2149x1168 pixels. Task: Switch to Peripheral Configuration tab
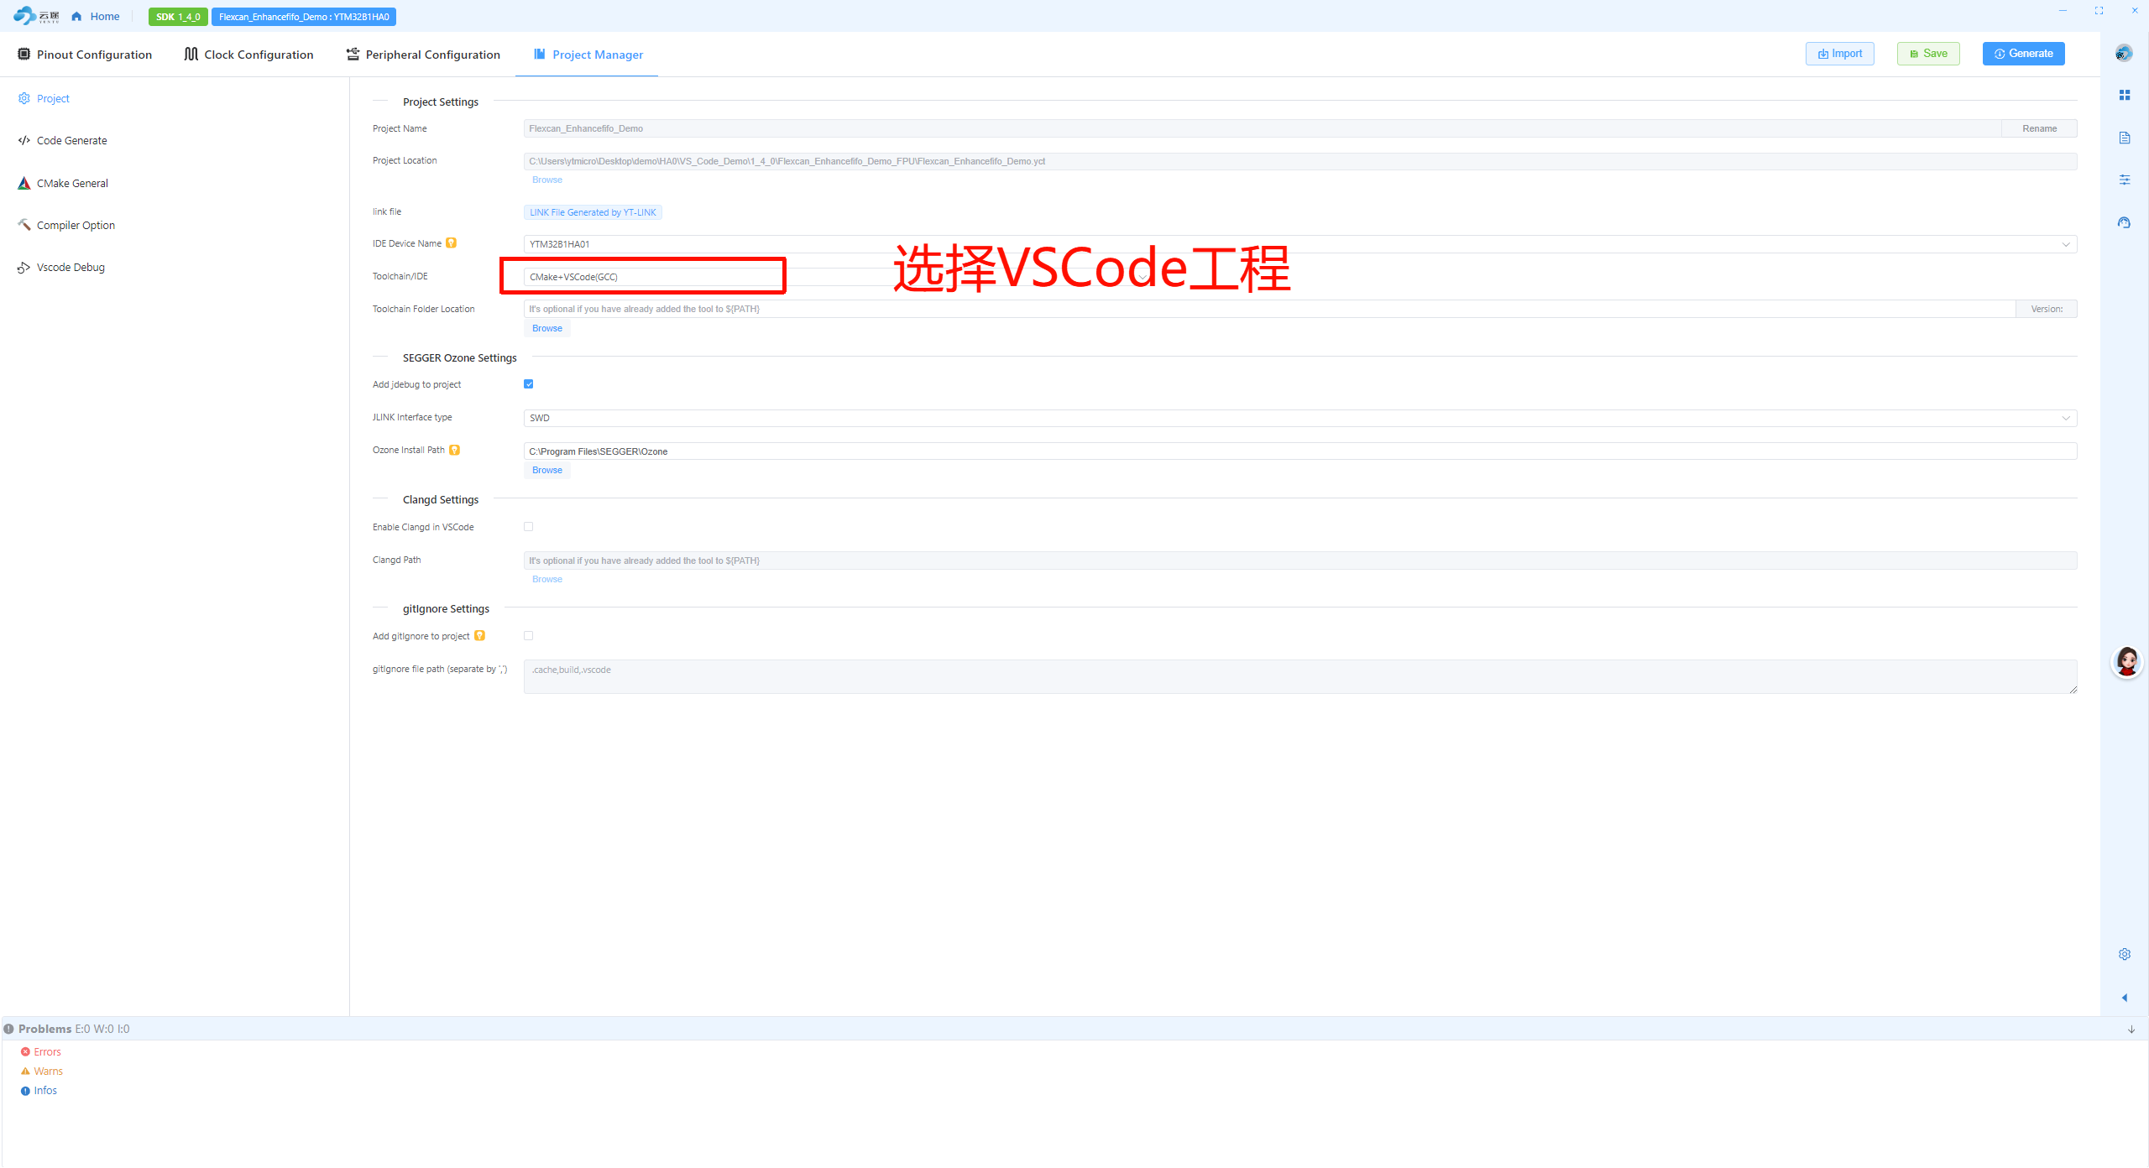click(424, 54)
